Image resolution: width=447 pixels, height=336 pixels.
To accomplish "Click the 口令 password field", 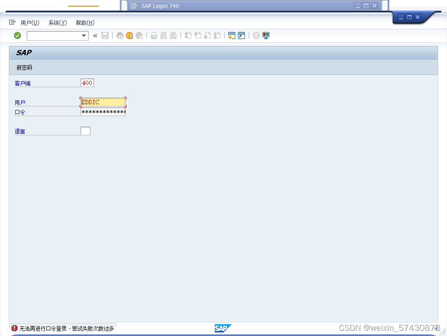I will pos(103,112).
